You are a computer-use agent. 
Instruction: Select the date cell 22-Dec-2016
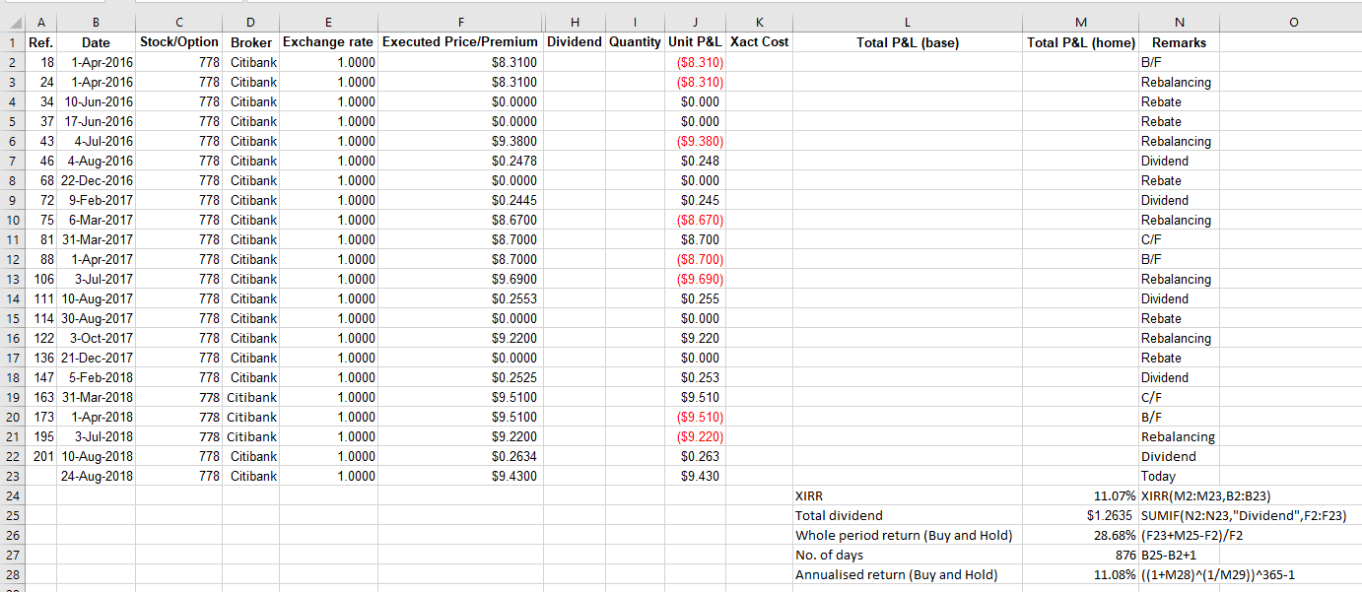coord(96,180)
